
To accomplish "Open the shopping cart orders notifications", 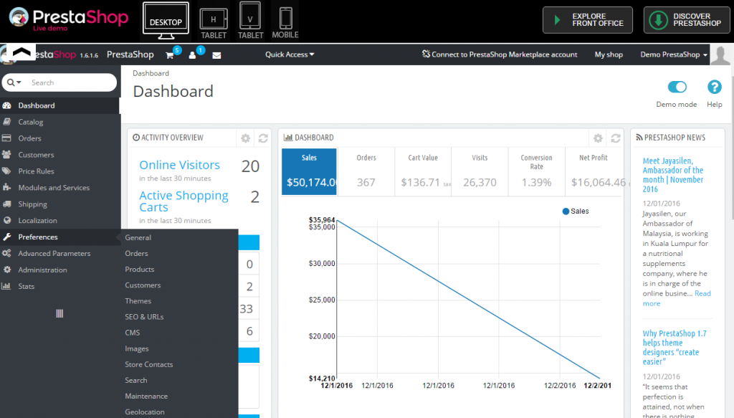I will 170,55.
